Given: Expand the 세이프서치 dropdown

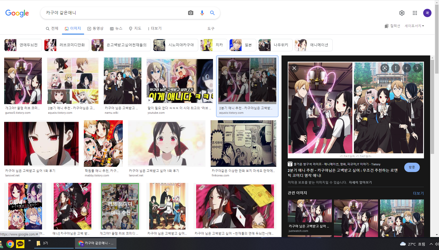Looking at the screenshot, I should click(414, 26).
